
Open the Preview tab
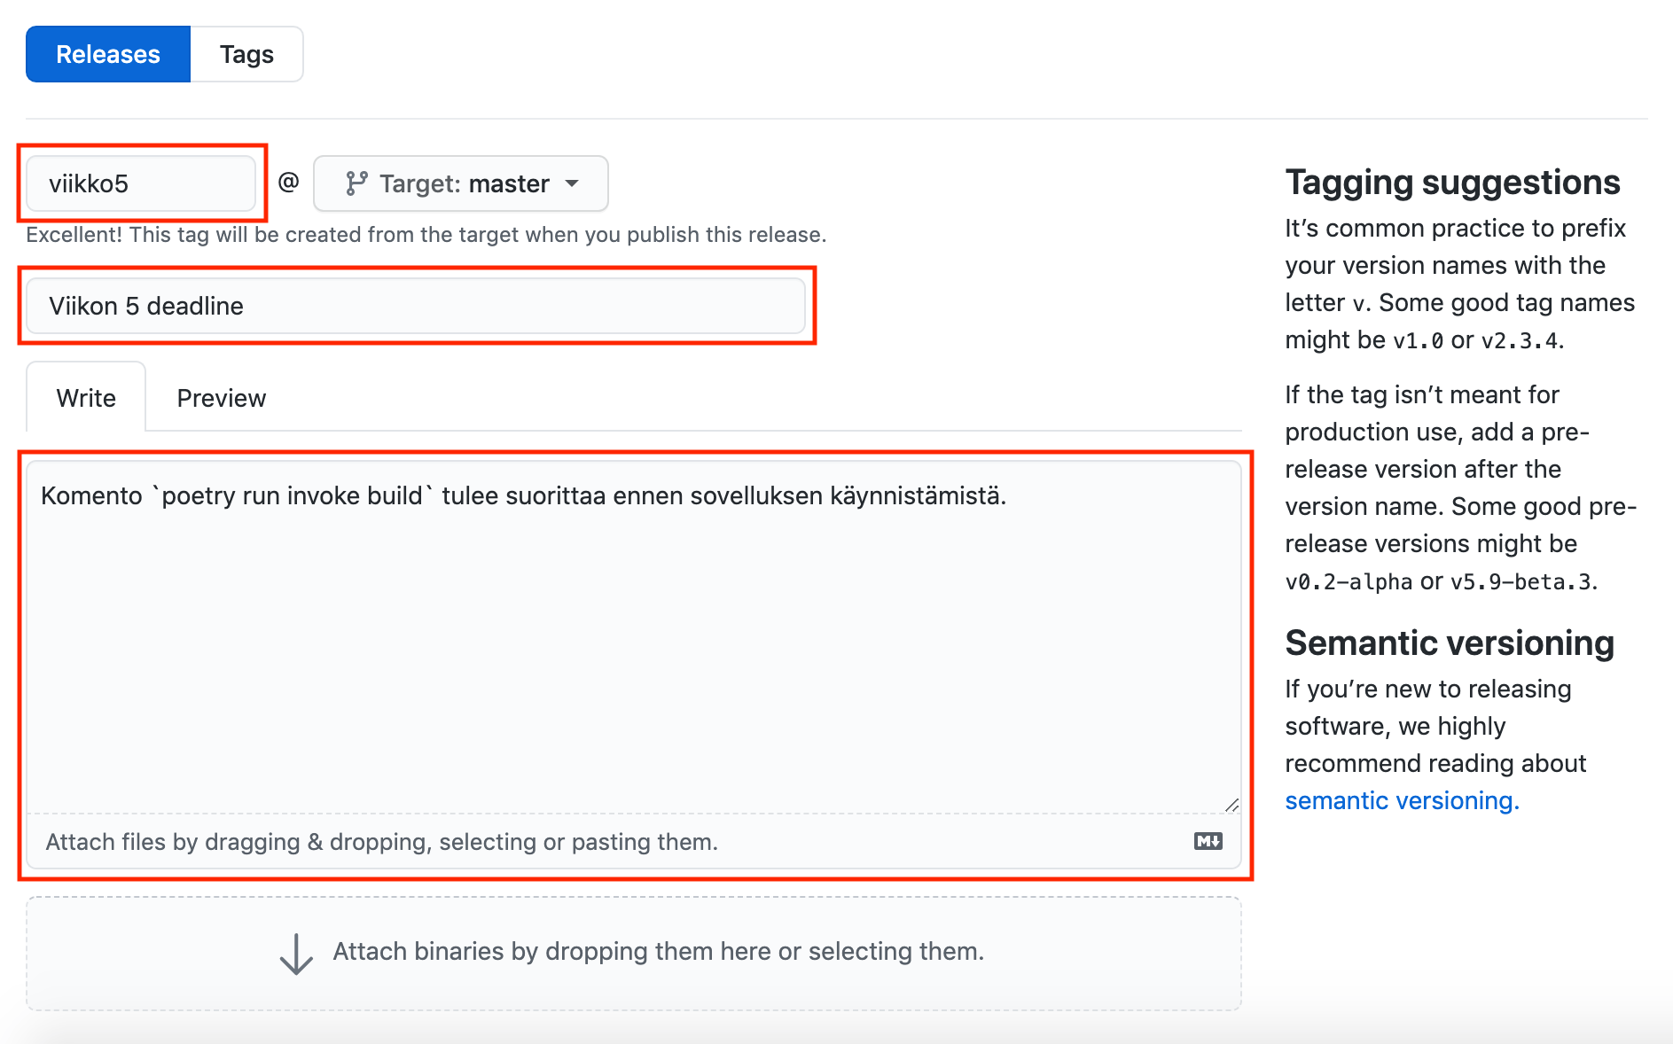[221, 398]
